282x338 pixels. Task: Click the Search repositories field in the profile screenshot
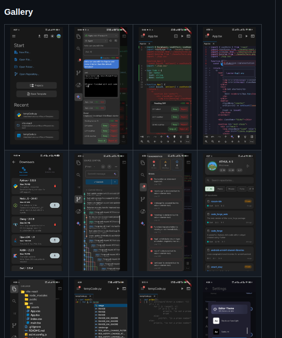tap(229, 180)
